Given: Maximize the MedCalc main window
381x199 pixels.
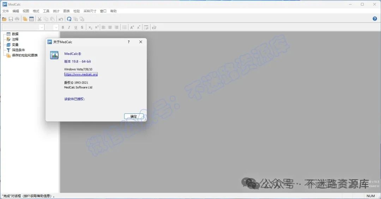Looking at the screenshot, I should coord(362,4).
